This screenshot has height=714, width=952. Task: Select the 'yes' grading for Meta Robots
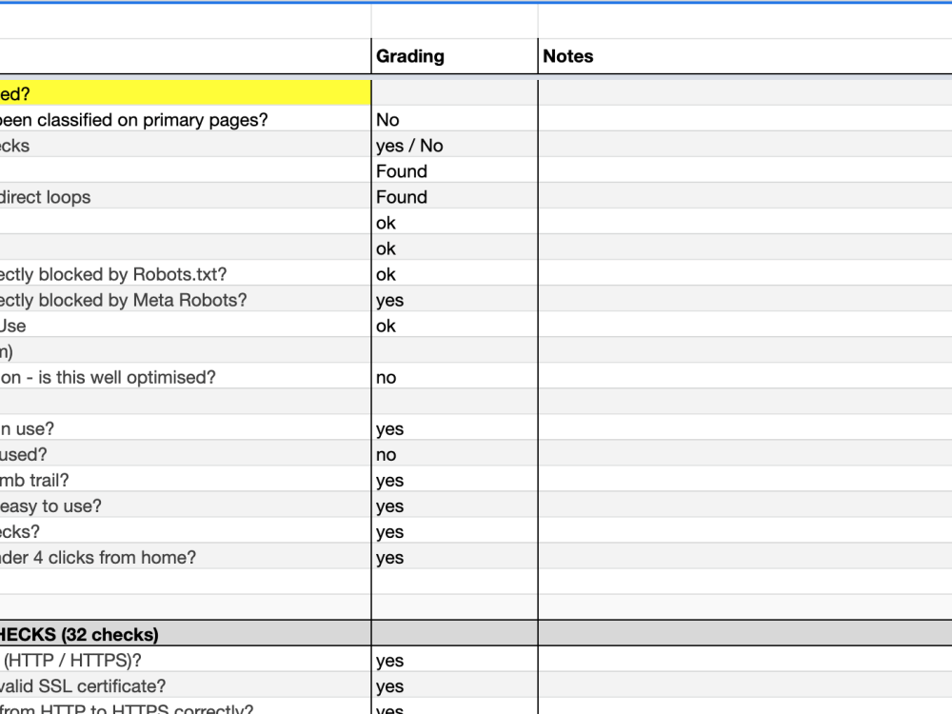tap(454, 300)
